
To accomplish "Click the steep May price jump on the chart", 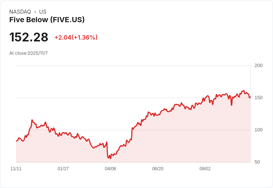I will [132, 134].
